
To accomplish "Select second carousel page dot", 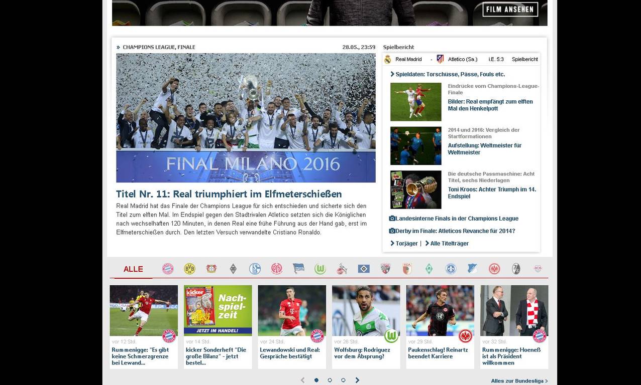I will point(330,380).
